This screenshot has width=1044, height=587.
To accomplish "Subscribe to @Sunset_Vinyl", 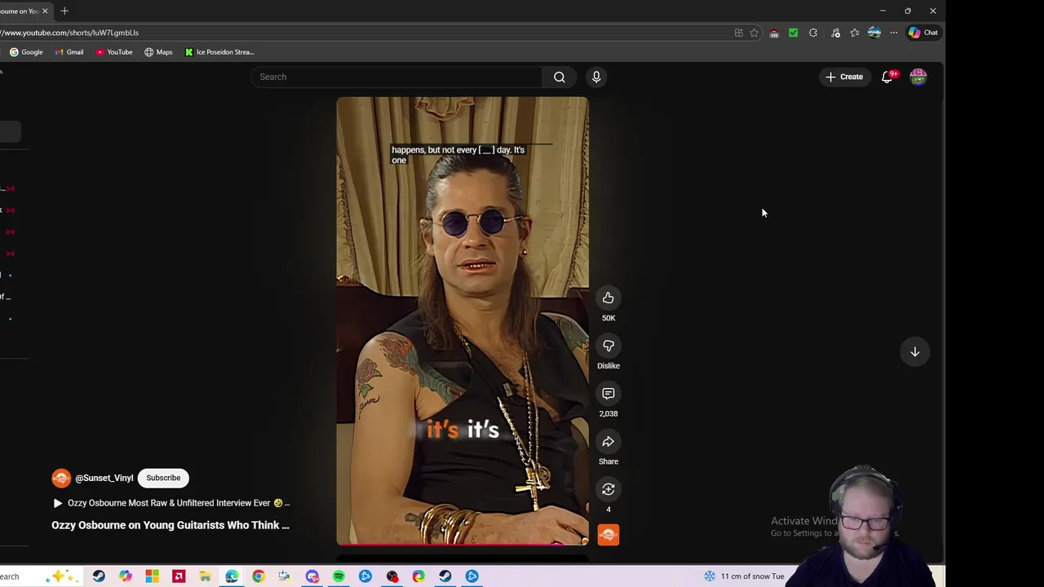I will click(x=163, y=478).
